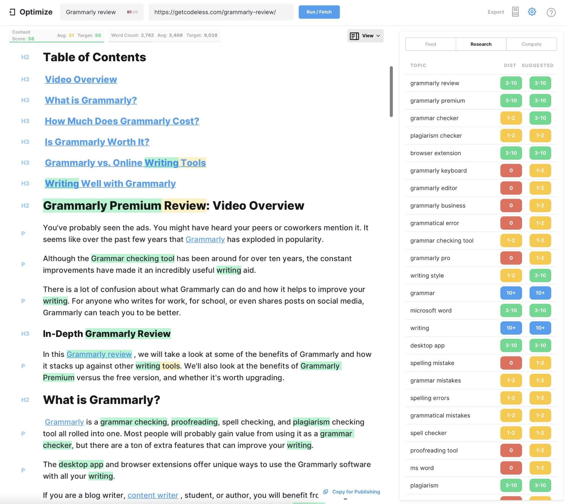This screenshot has width=565, height=504.
Task: Click the copy icon beside Copy for Publishing
Action: pos(326,492)
